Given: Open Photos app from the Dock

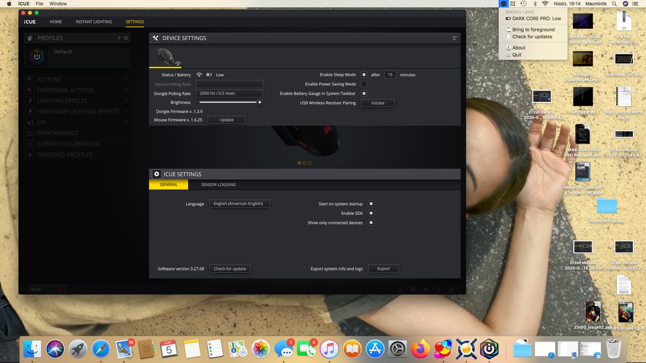Looking at the screenshot, I should pyautogui.click(x=261, y=348).
